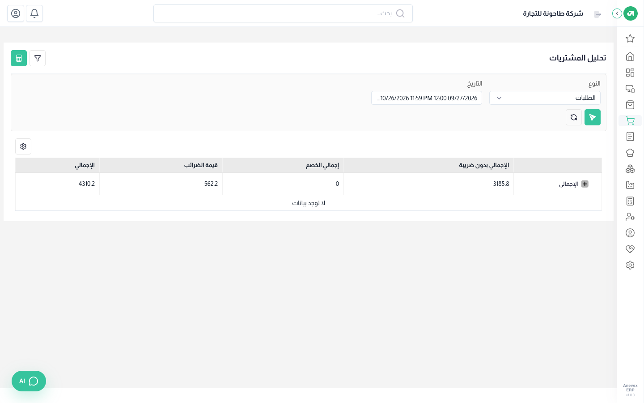Expand the الإجمالي row plus icon

tap(585, 184)
